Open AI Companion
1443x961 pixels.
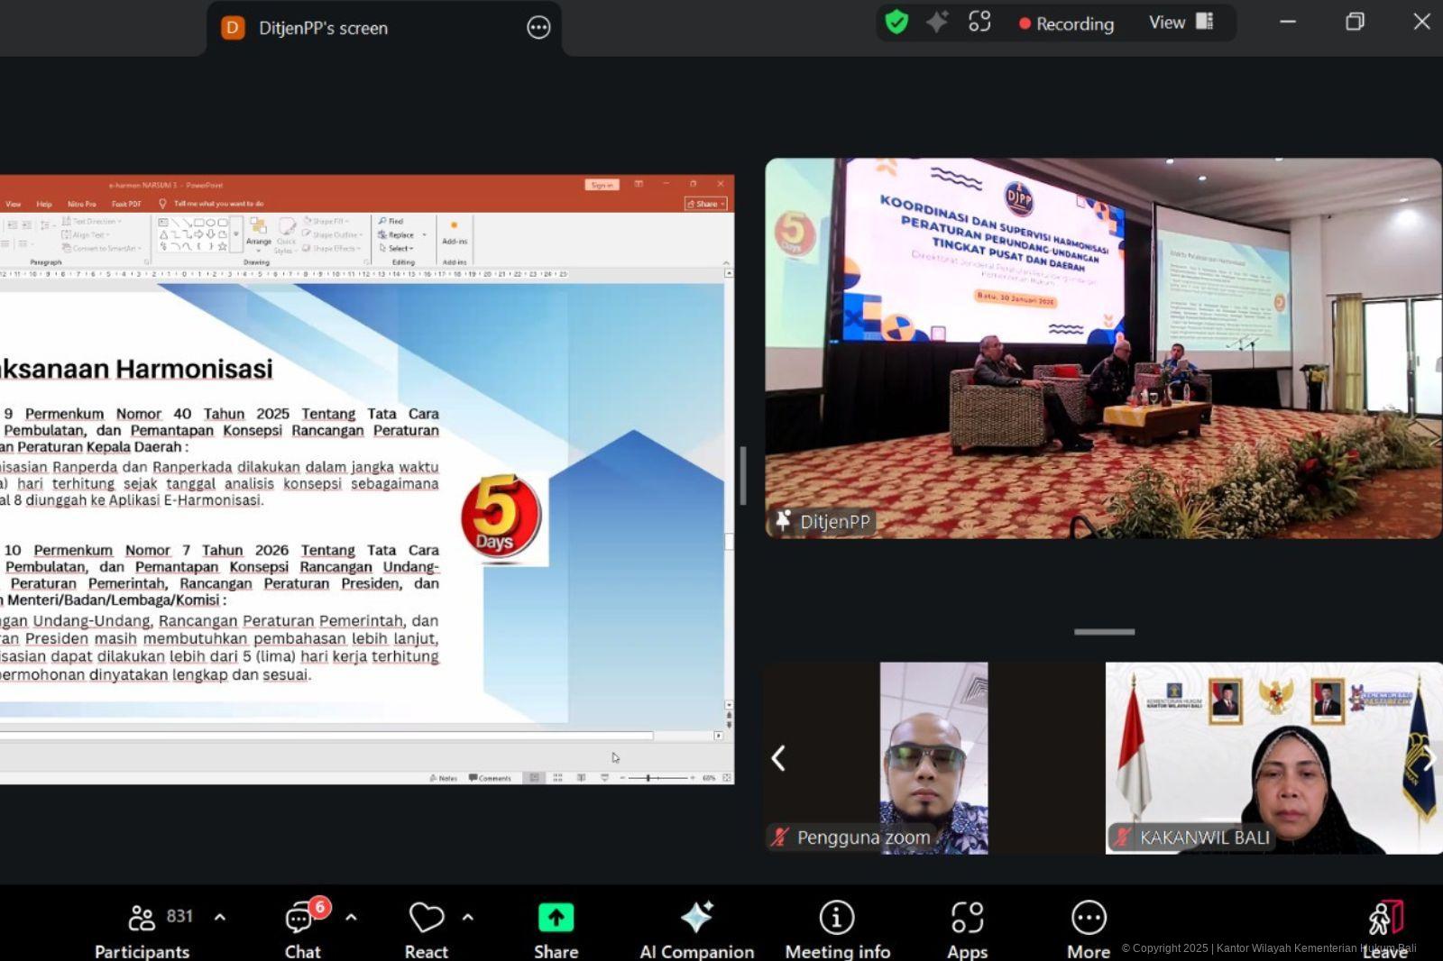click(x=696, y=930)
